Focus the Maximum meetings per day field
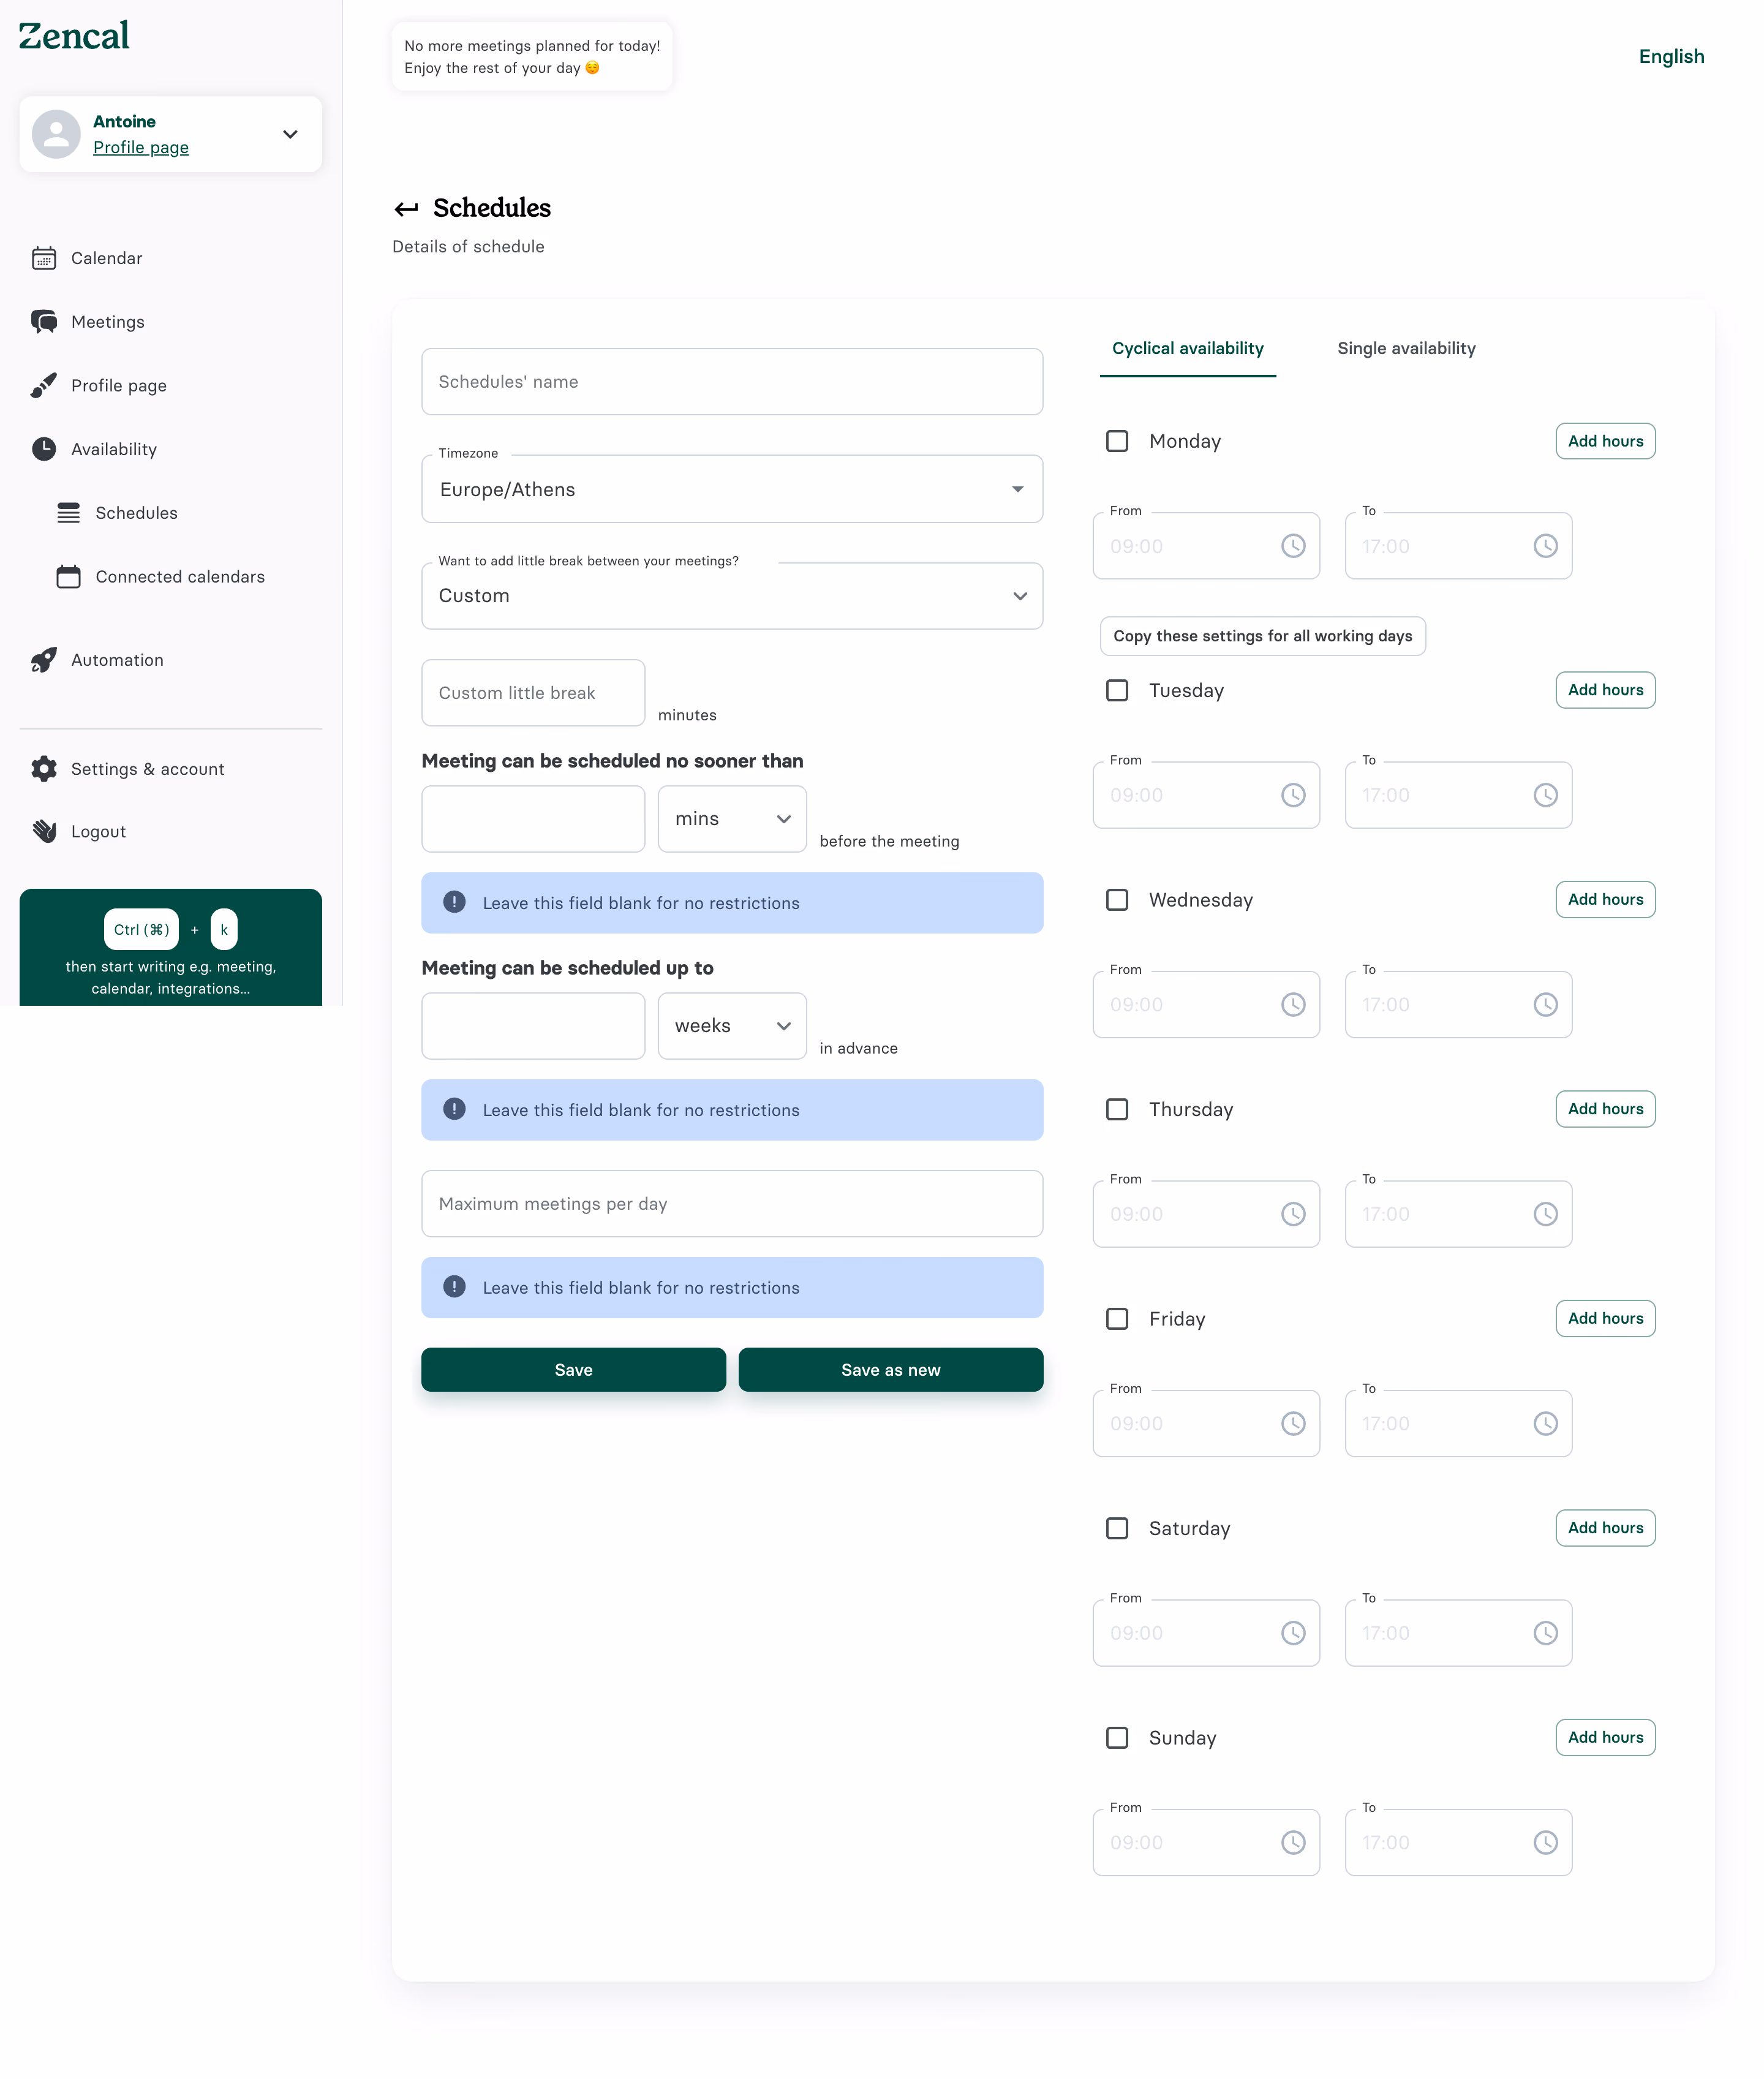Viewport: 1764px width, 2079px height. [x=732, y=1204]
